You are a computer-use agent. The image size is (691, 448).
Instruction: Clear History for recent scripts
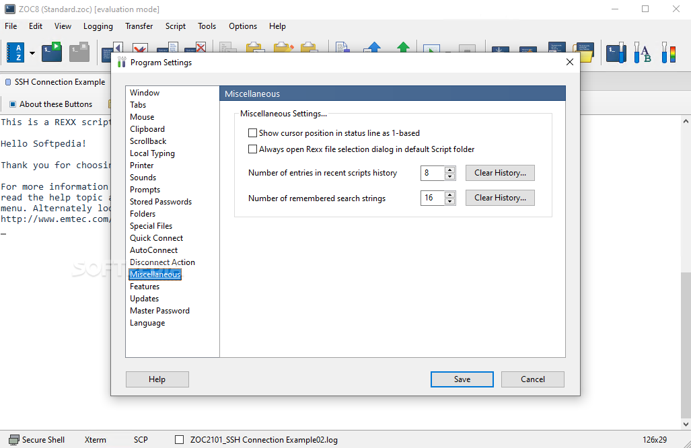(500, 173)
